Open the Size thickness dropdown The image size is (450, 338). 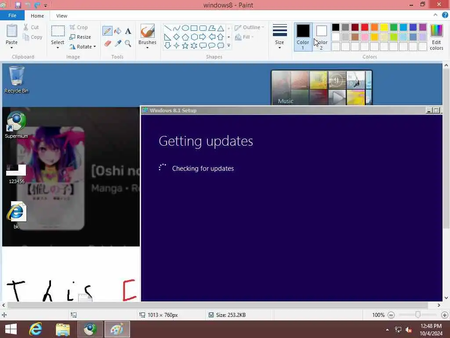[279, 37]
